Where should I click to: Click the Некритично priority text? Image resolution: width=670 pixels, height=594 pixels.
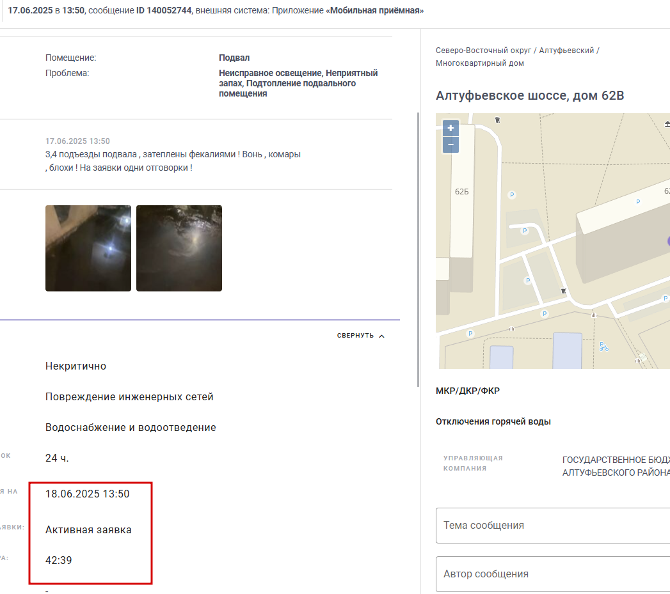(76, 366)
